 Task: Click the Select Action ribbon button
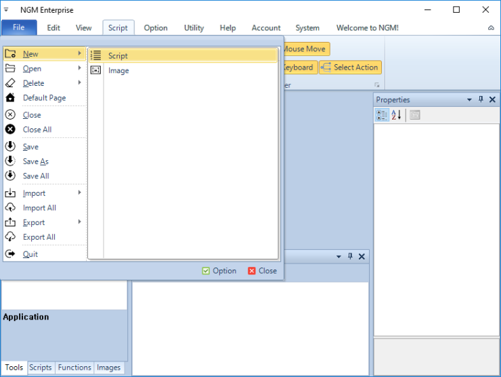350,68
